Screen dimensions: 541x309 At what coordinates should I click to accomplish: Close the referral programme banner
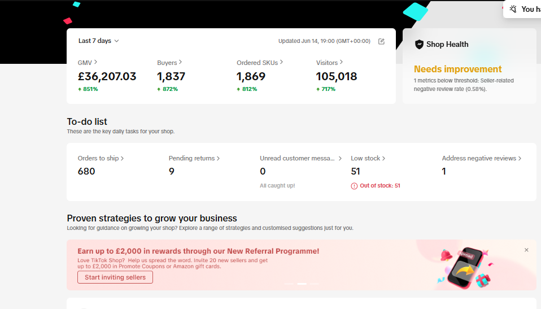(526, 250)
